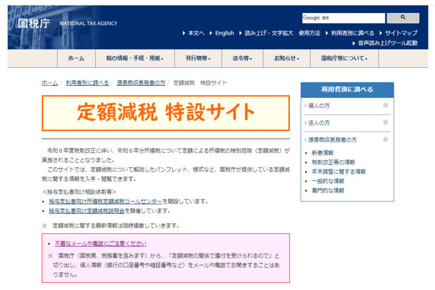
Task: Open the 国税庁等について menu
Action: click(x=344, y=59)
